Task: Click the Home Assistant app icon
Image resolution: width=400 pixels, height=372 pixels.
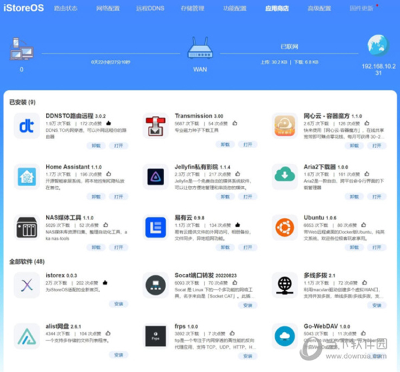Action: [27, 177]
